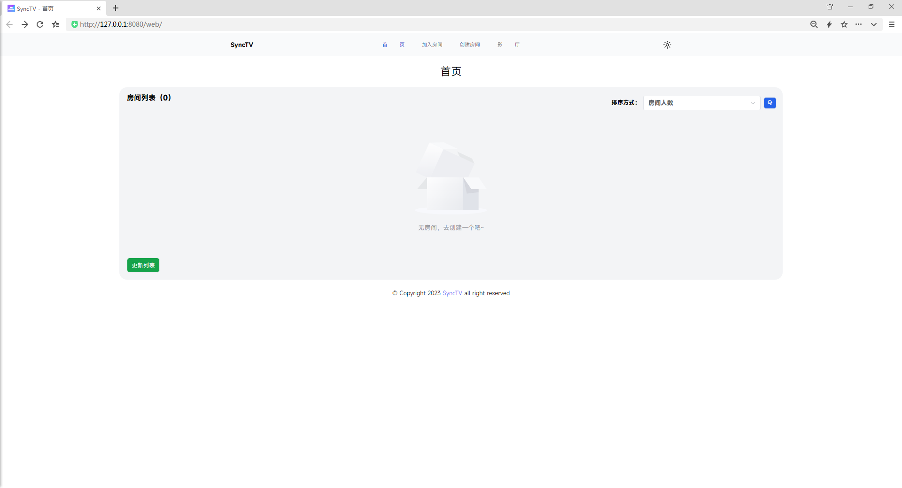Select the 首页 navigation item

click(393, 45)
